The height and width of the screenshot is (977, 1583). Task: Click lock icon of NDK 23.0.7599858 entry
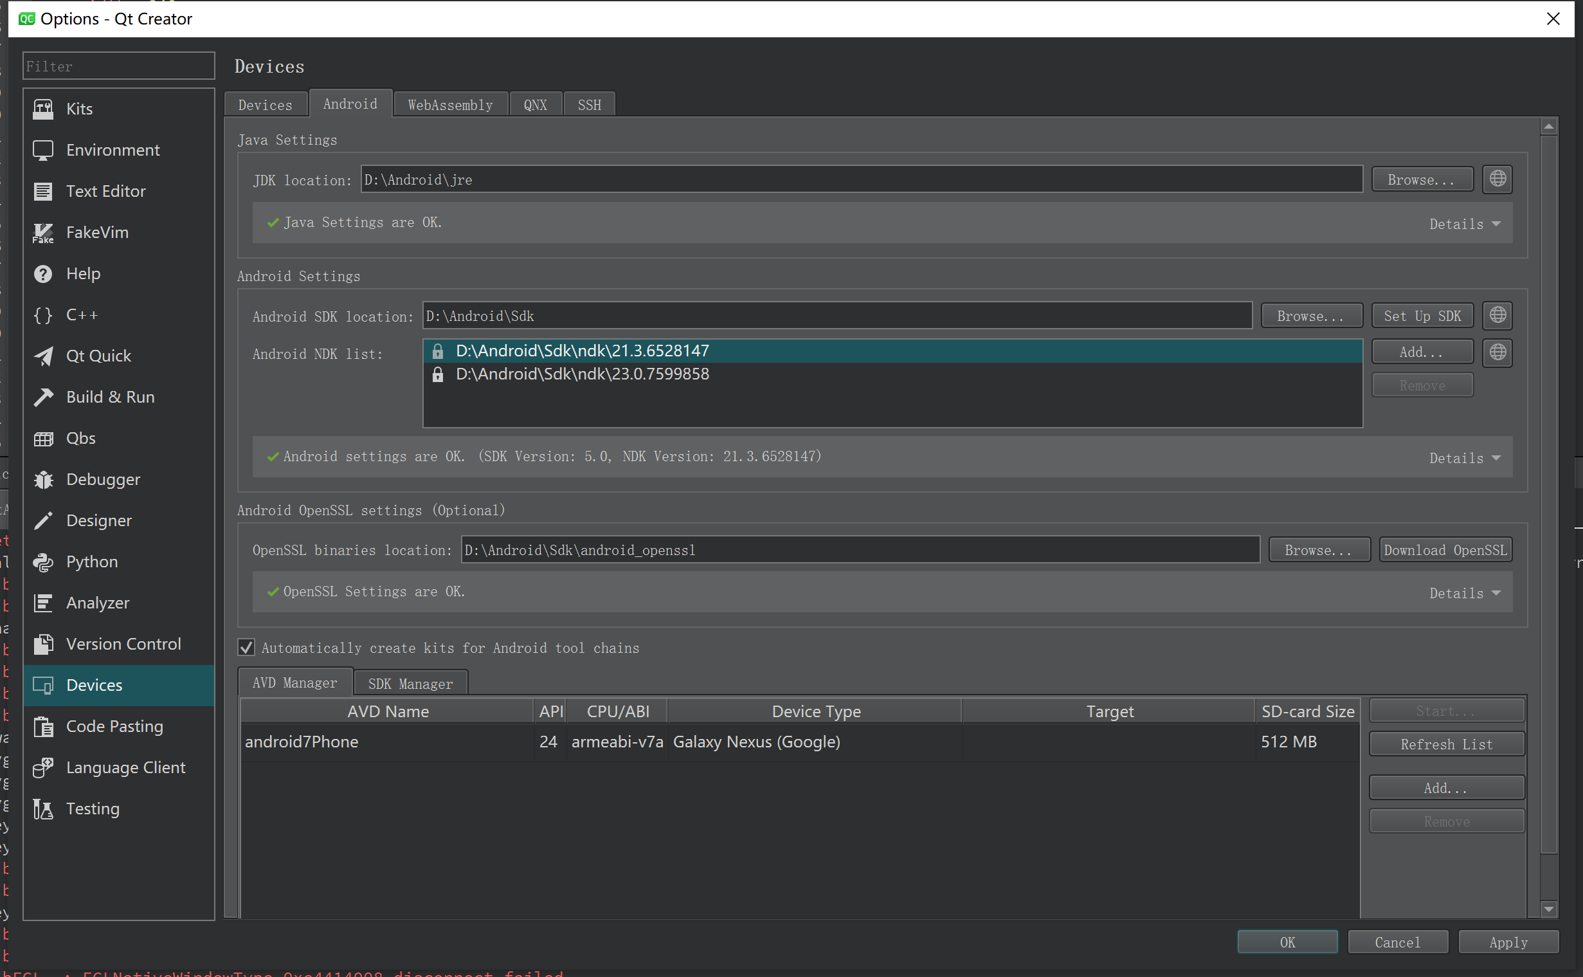pos(438,374)
